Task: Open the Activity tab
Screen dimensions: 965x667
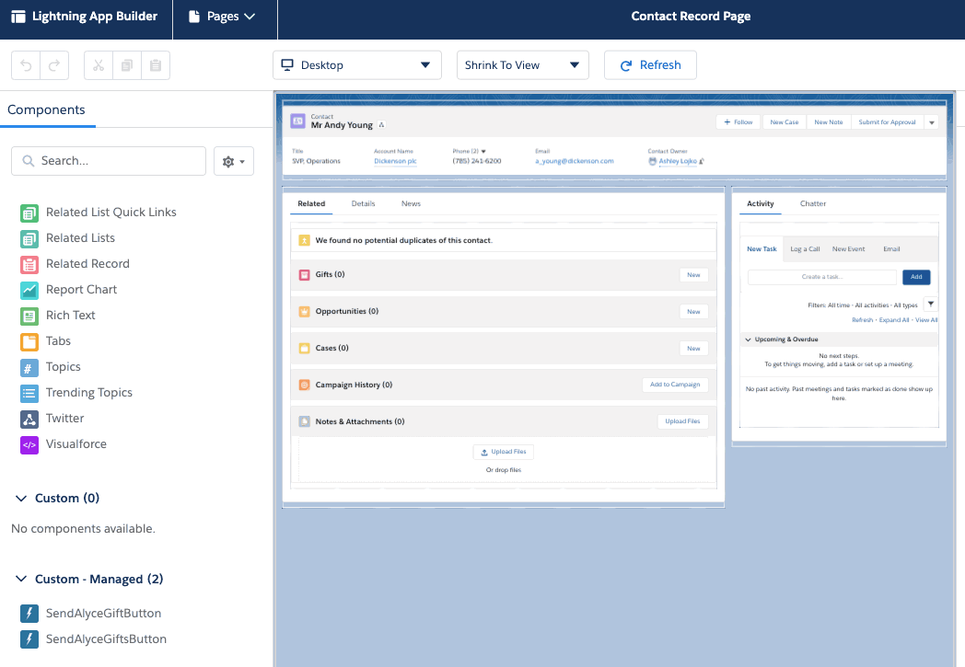Action: point(760,203)
